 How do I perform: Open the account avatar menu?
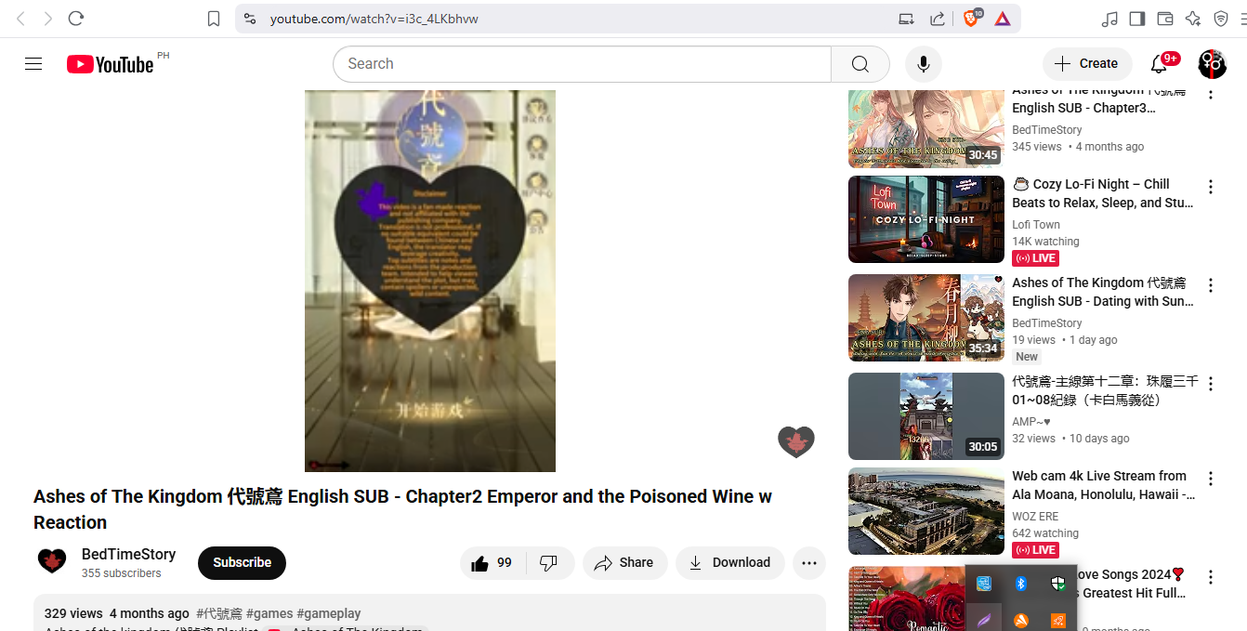tap(1213, 64)
